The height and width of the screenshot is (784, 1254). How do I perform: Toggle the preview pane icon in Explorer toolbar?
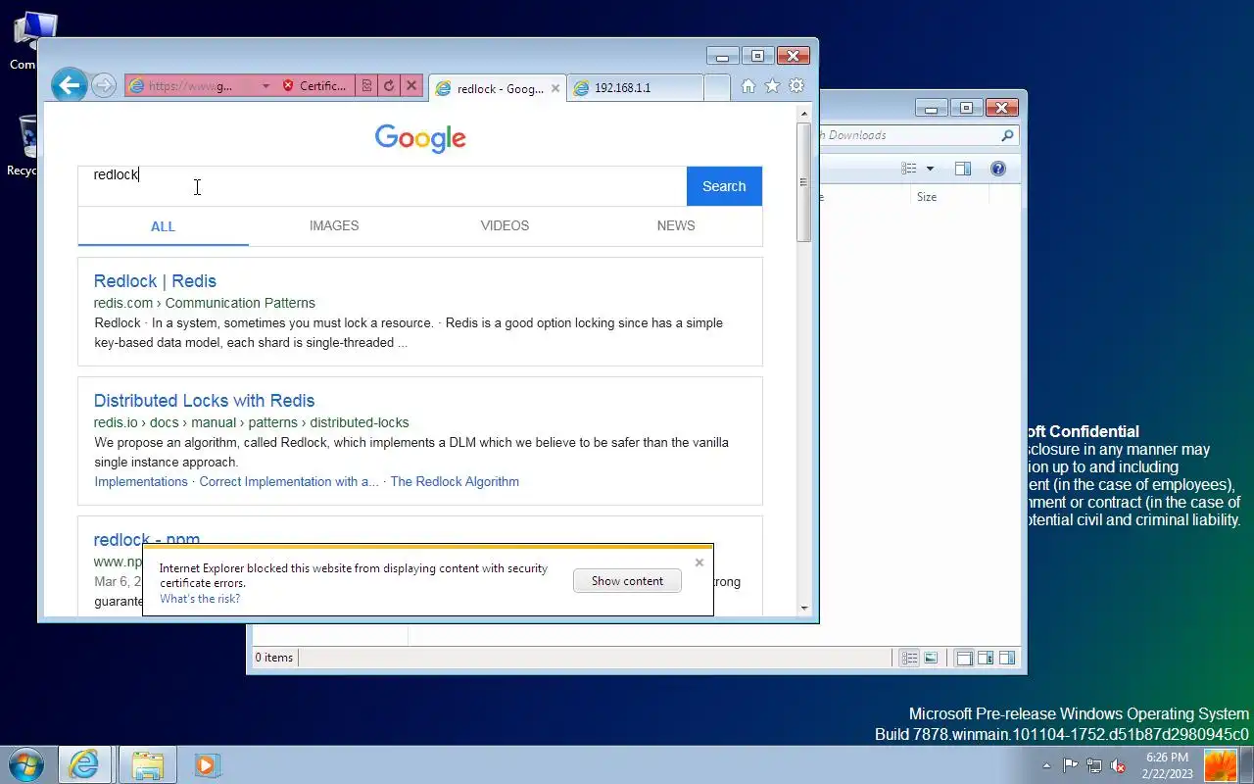tap(963, 169)
